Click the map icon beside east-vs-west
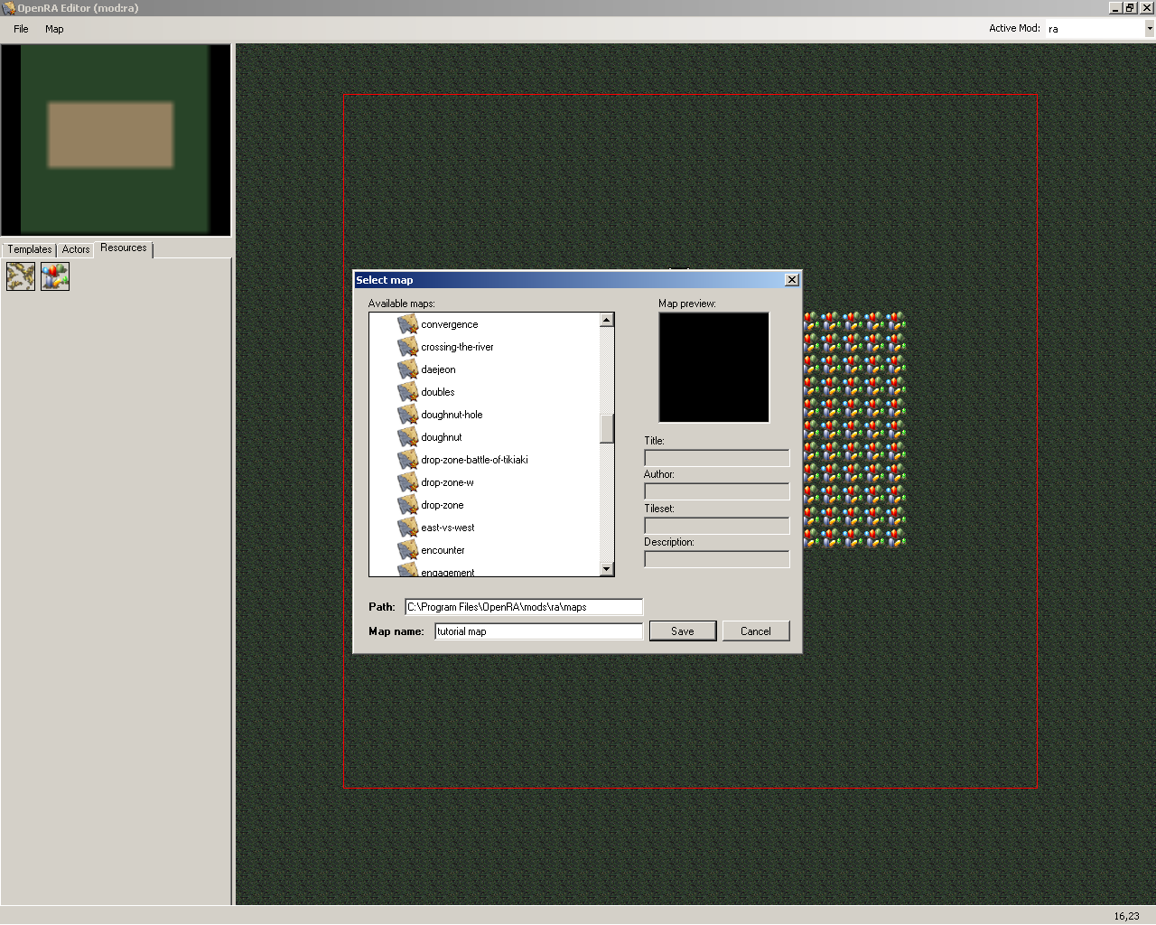Screen dimensions: 1156x925 [408, 528]
